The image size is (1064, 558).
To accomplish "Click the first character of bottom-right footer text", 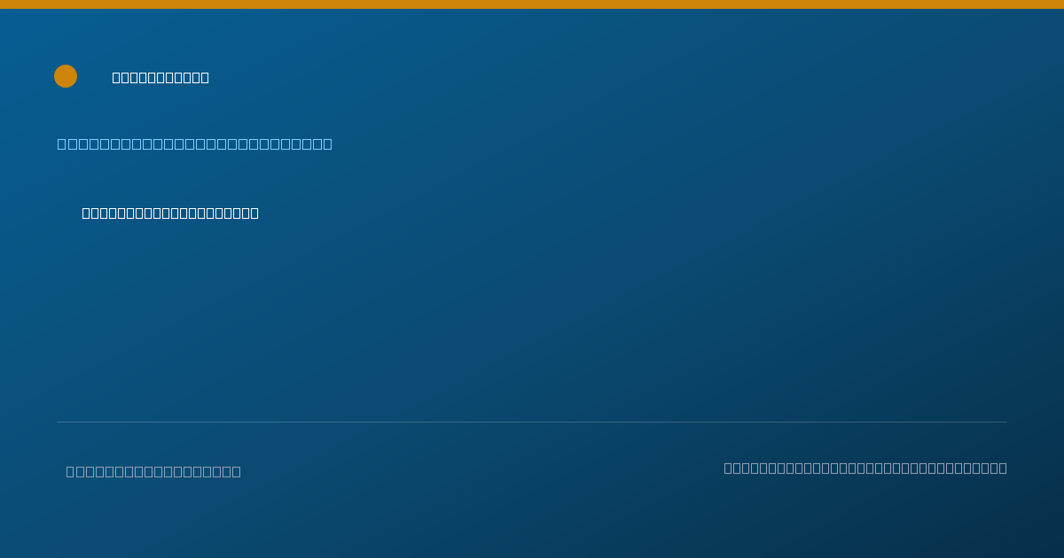I will point(729,469).
